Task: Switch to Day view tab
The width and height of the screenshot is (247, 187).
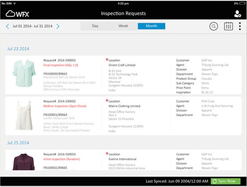Action: 95,26
